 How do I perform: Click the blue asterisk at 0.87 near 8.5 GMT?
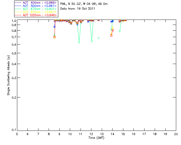55,27
